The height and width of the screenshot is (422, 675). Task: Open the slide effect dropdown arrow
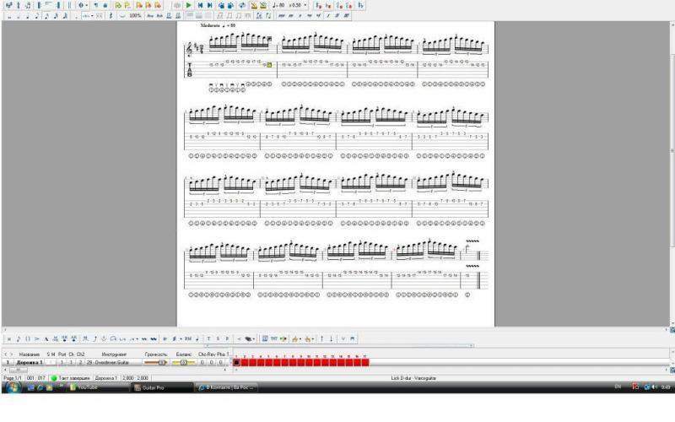[x=137, y=339]
